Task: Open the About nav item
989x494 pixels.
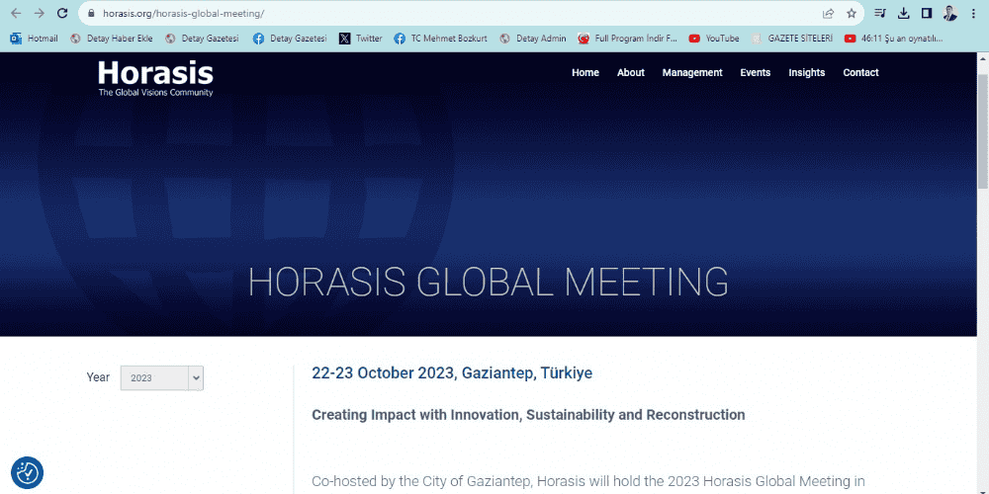Action: 631,72
